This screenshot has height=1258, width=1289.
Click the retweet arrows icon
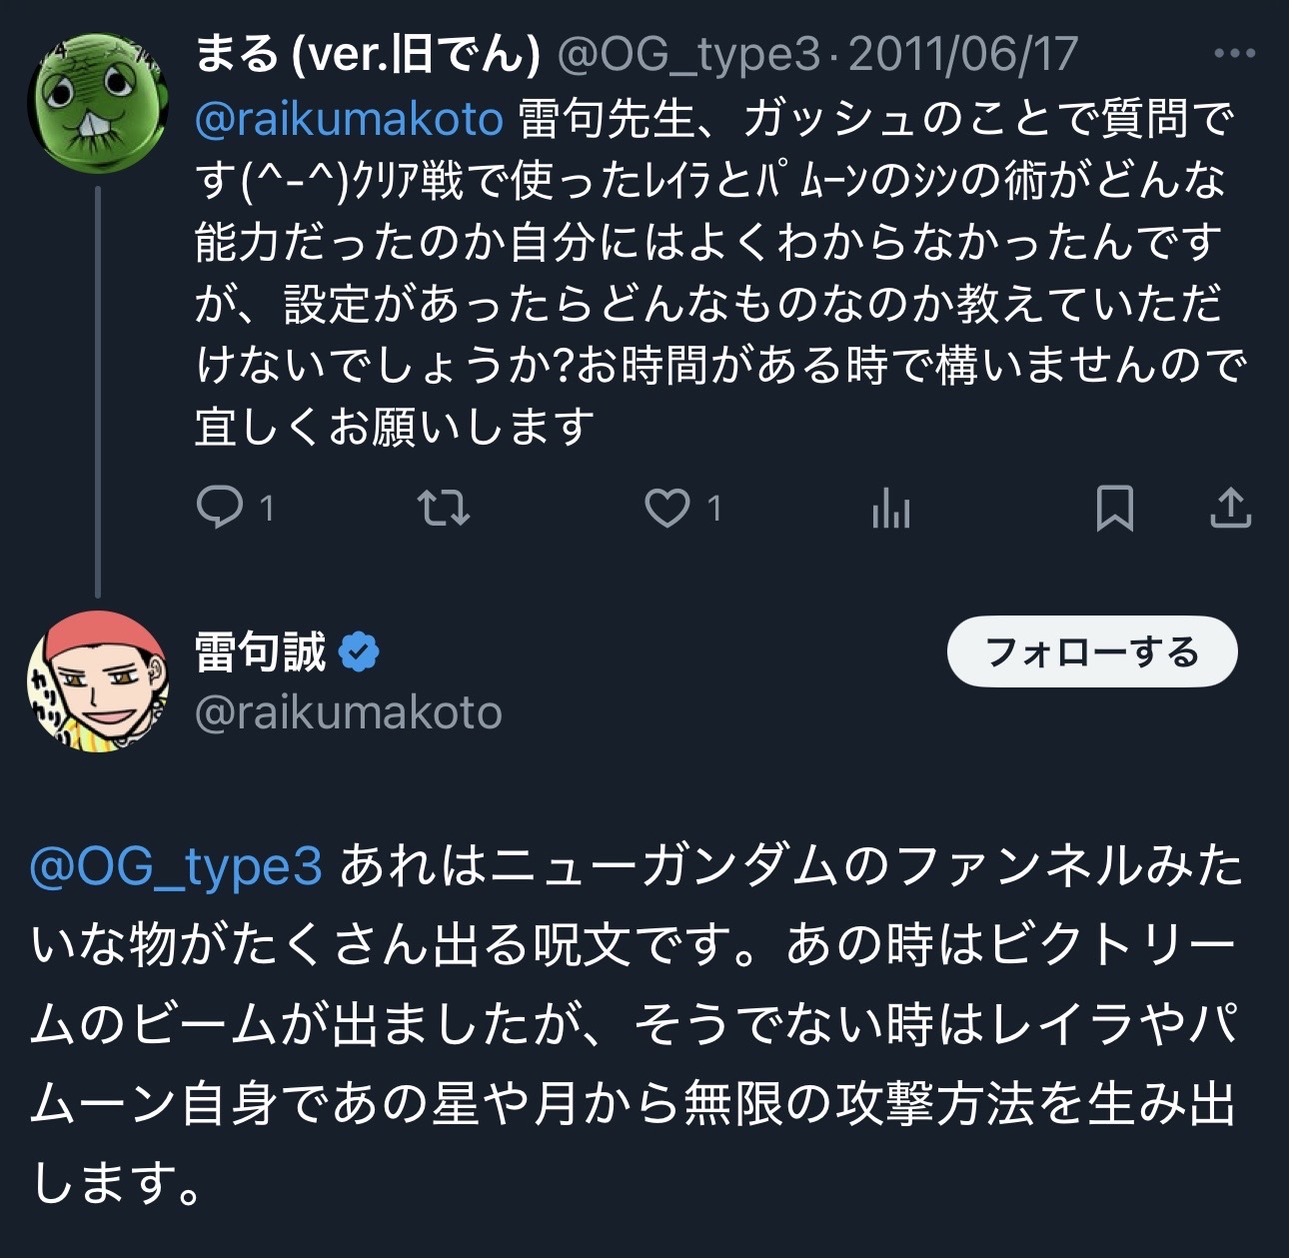443,508
